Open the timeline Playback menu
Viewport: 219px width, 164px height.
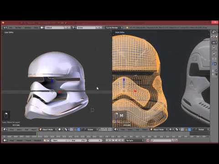click(x=37, y=140)
